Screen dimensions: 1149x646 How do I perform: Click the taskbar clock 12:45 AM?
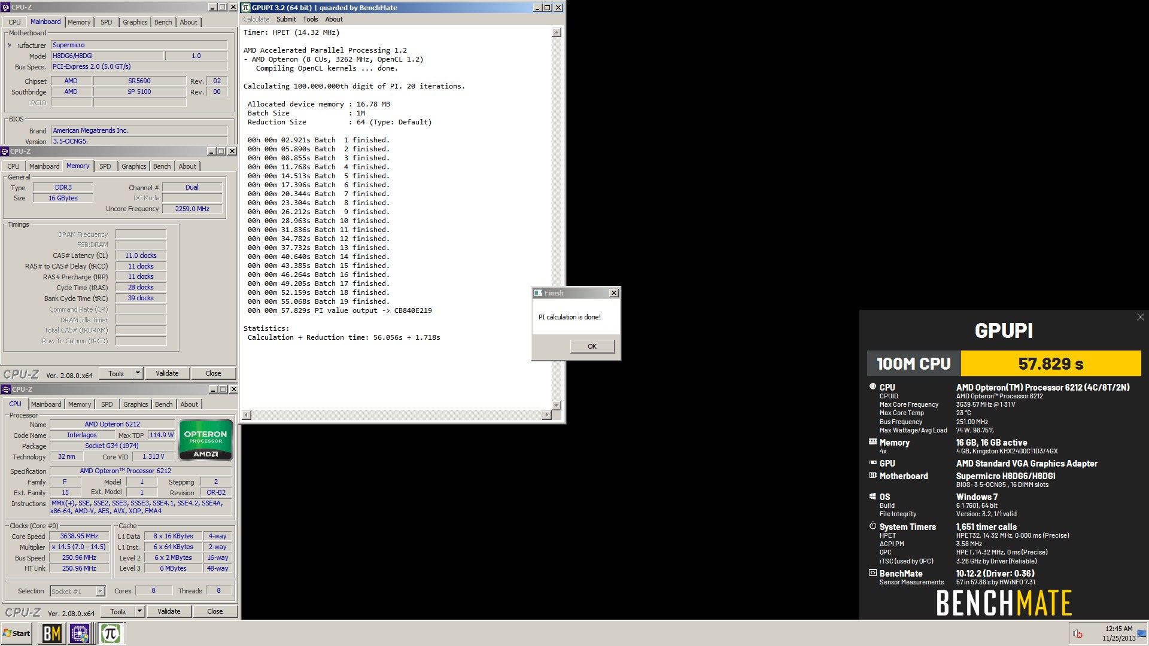pos(1118,629)
